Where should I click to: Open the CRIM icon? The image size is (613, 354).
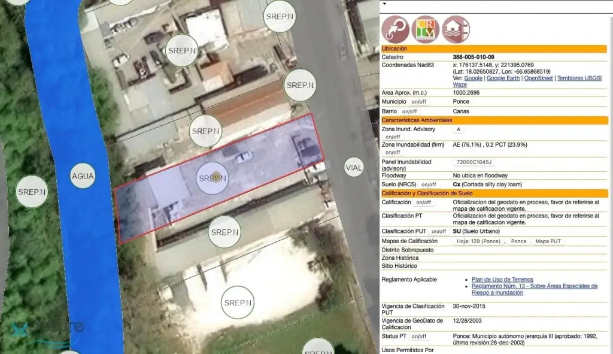(426, 29)
